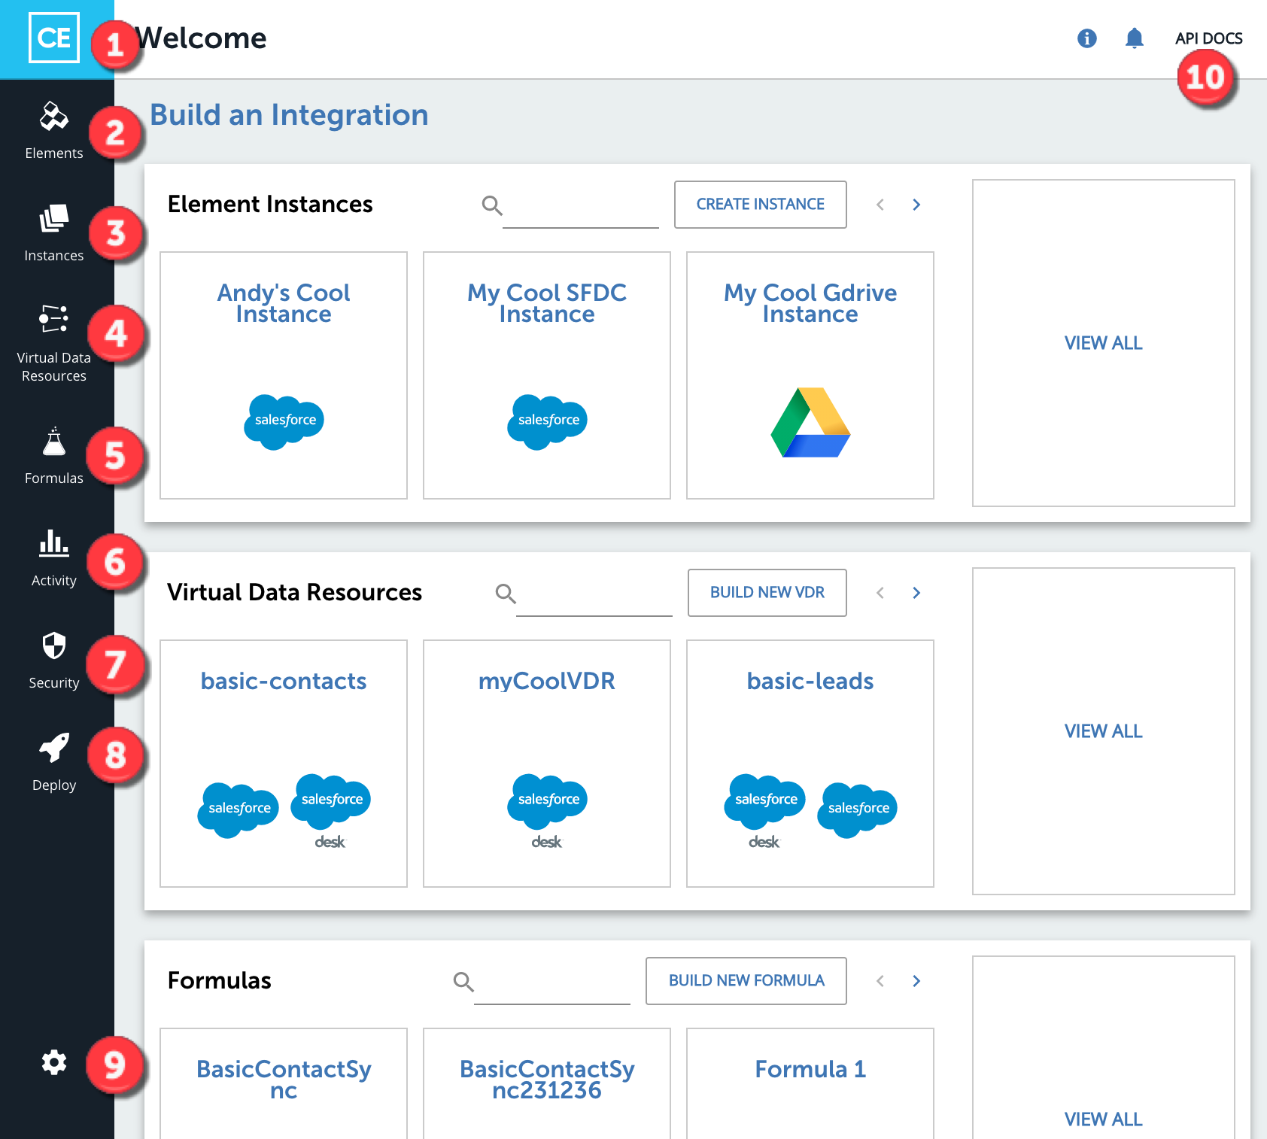Select the Deploy menu label

pyautogui.click(x=54, y=785)
